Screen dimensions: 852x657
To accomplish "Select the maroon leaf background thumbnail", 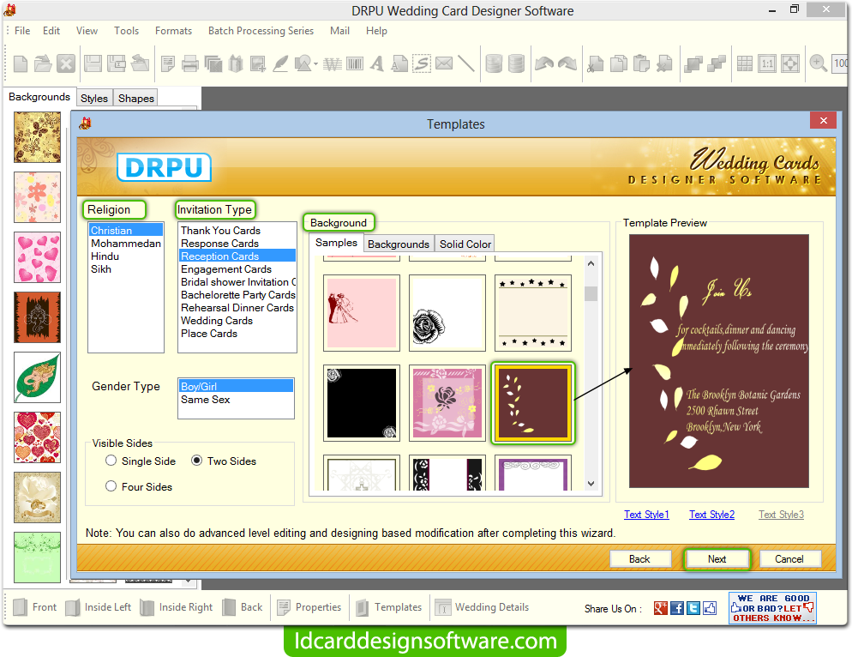I will [532, 403].
